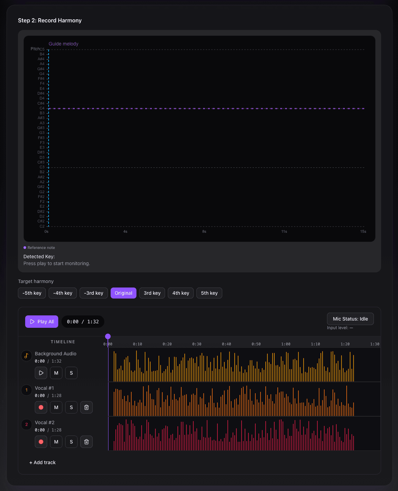The width and height of the screenshot is (398, 491).
Task: Select the -5th key harmony
Action: pyautogui.click(x=32, y=293)
